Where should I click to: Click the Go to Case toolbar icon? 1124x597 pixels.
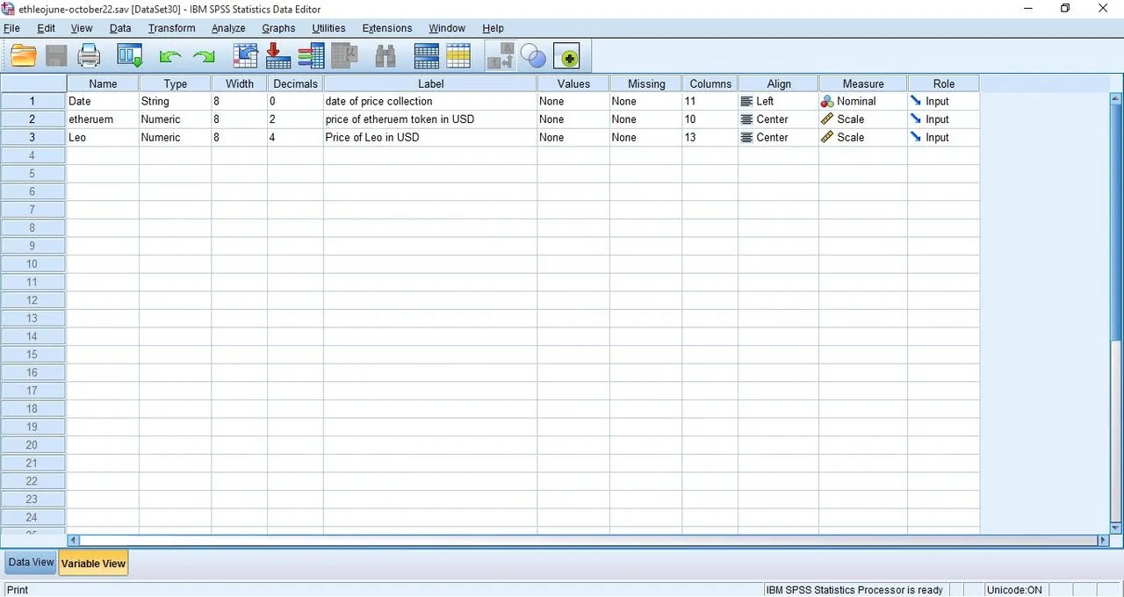click(x=245, y=57)
